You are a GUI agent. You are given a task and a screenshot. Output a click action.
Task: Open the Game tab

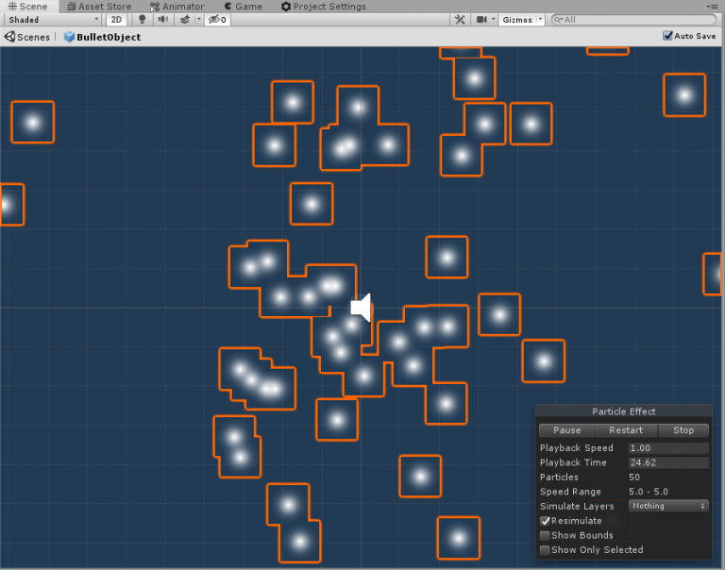point(244,7)
